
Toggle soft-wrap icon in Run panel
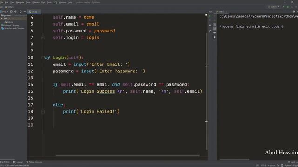214,25
